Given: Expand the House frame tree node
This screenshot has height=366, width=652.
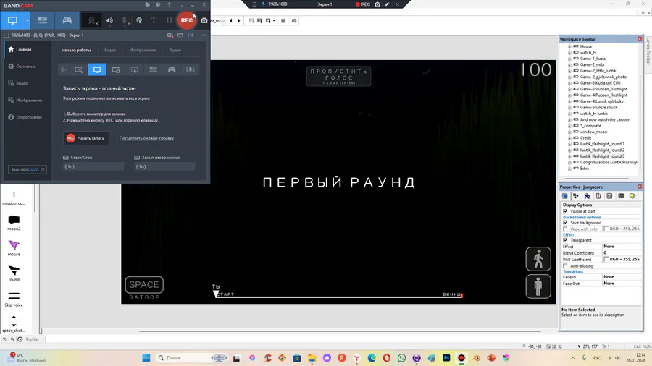Looking at the screenshot, I should pos(569,46).
